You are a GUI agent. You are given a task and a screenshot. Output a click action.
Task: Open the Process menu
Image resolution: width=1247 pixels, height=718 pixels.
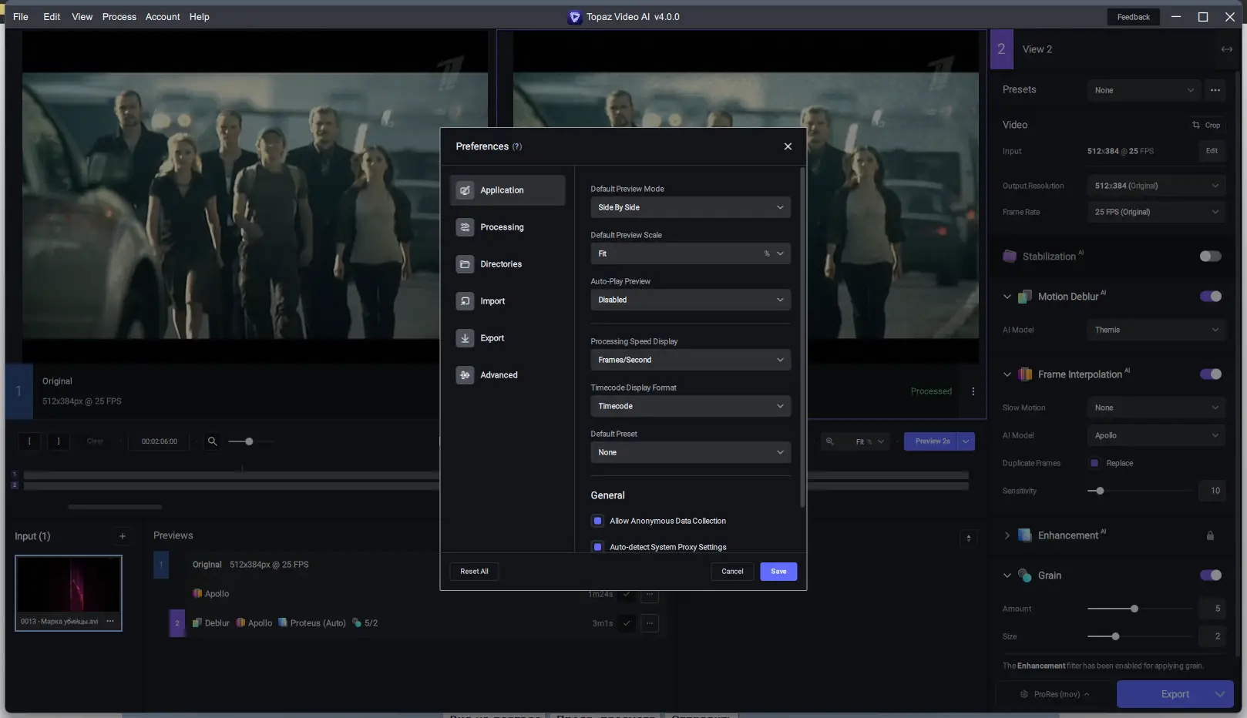(x=119, y=17)
